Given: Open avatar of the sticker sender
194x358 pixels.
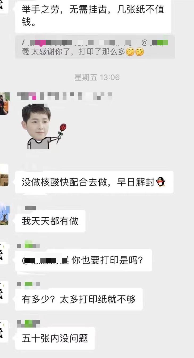Looking at the screenshot, I should click(5, 103).
